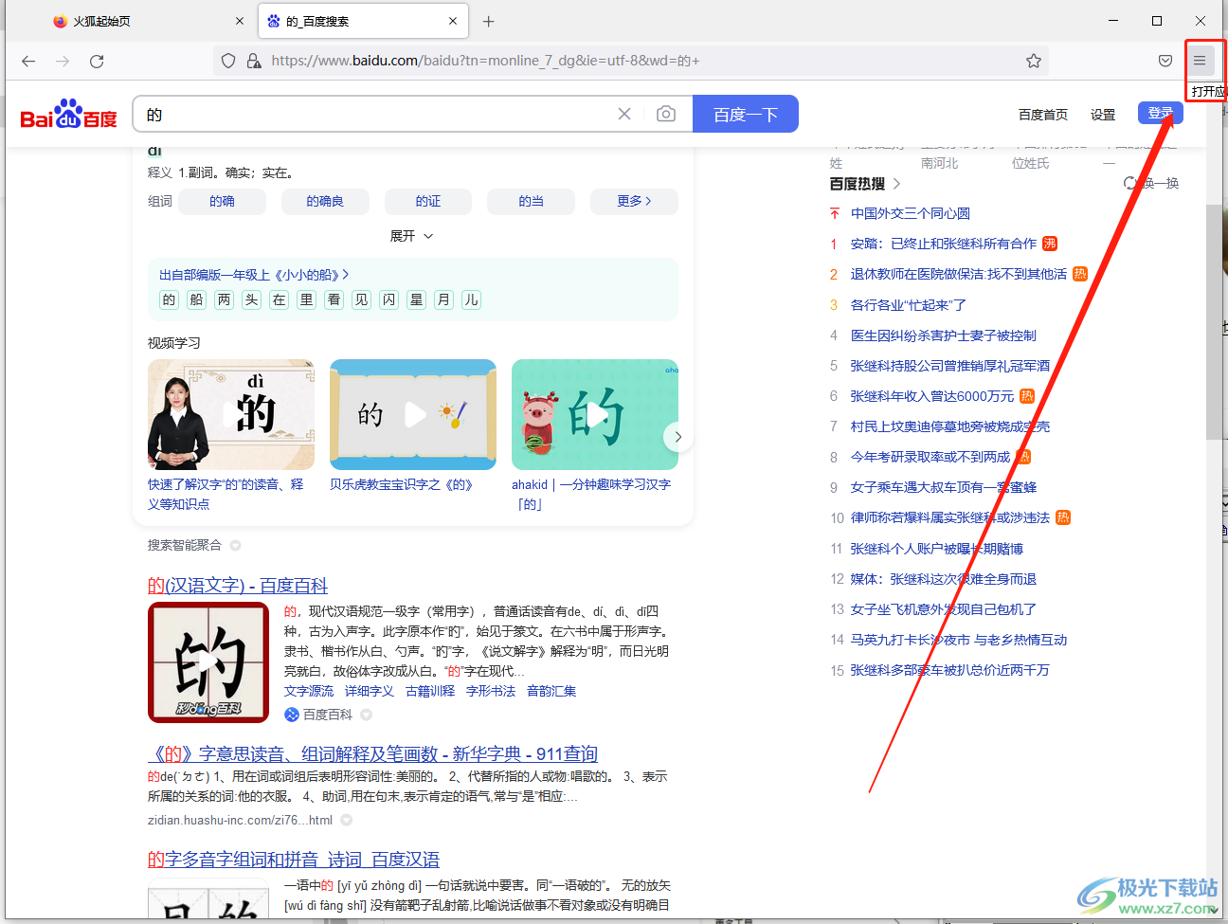Screen dimensions: 1228x924
Task: Click the 百度百科 source icon
Action: point(292,715)
